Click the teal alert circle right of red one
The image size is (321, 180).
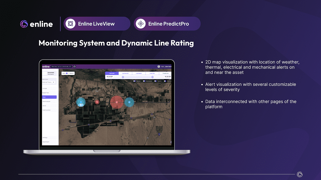pyautogui.click(x=129, y=102)
